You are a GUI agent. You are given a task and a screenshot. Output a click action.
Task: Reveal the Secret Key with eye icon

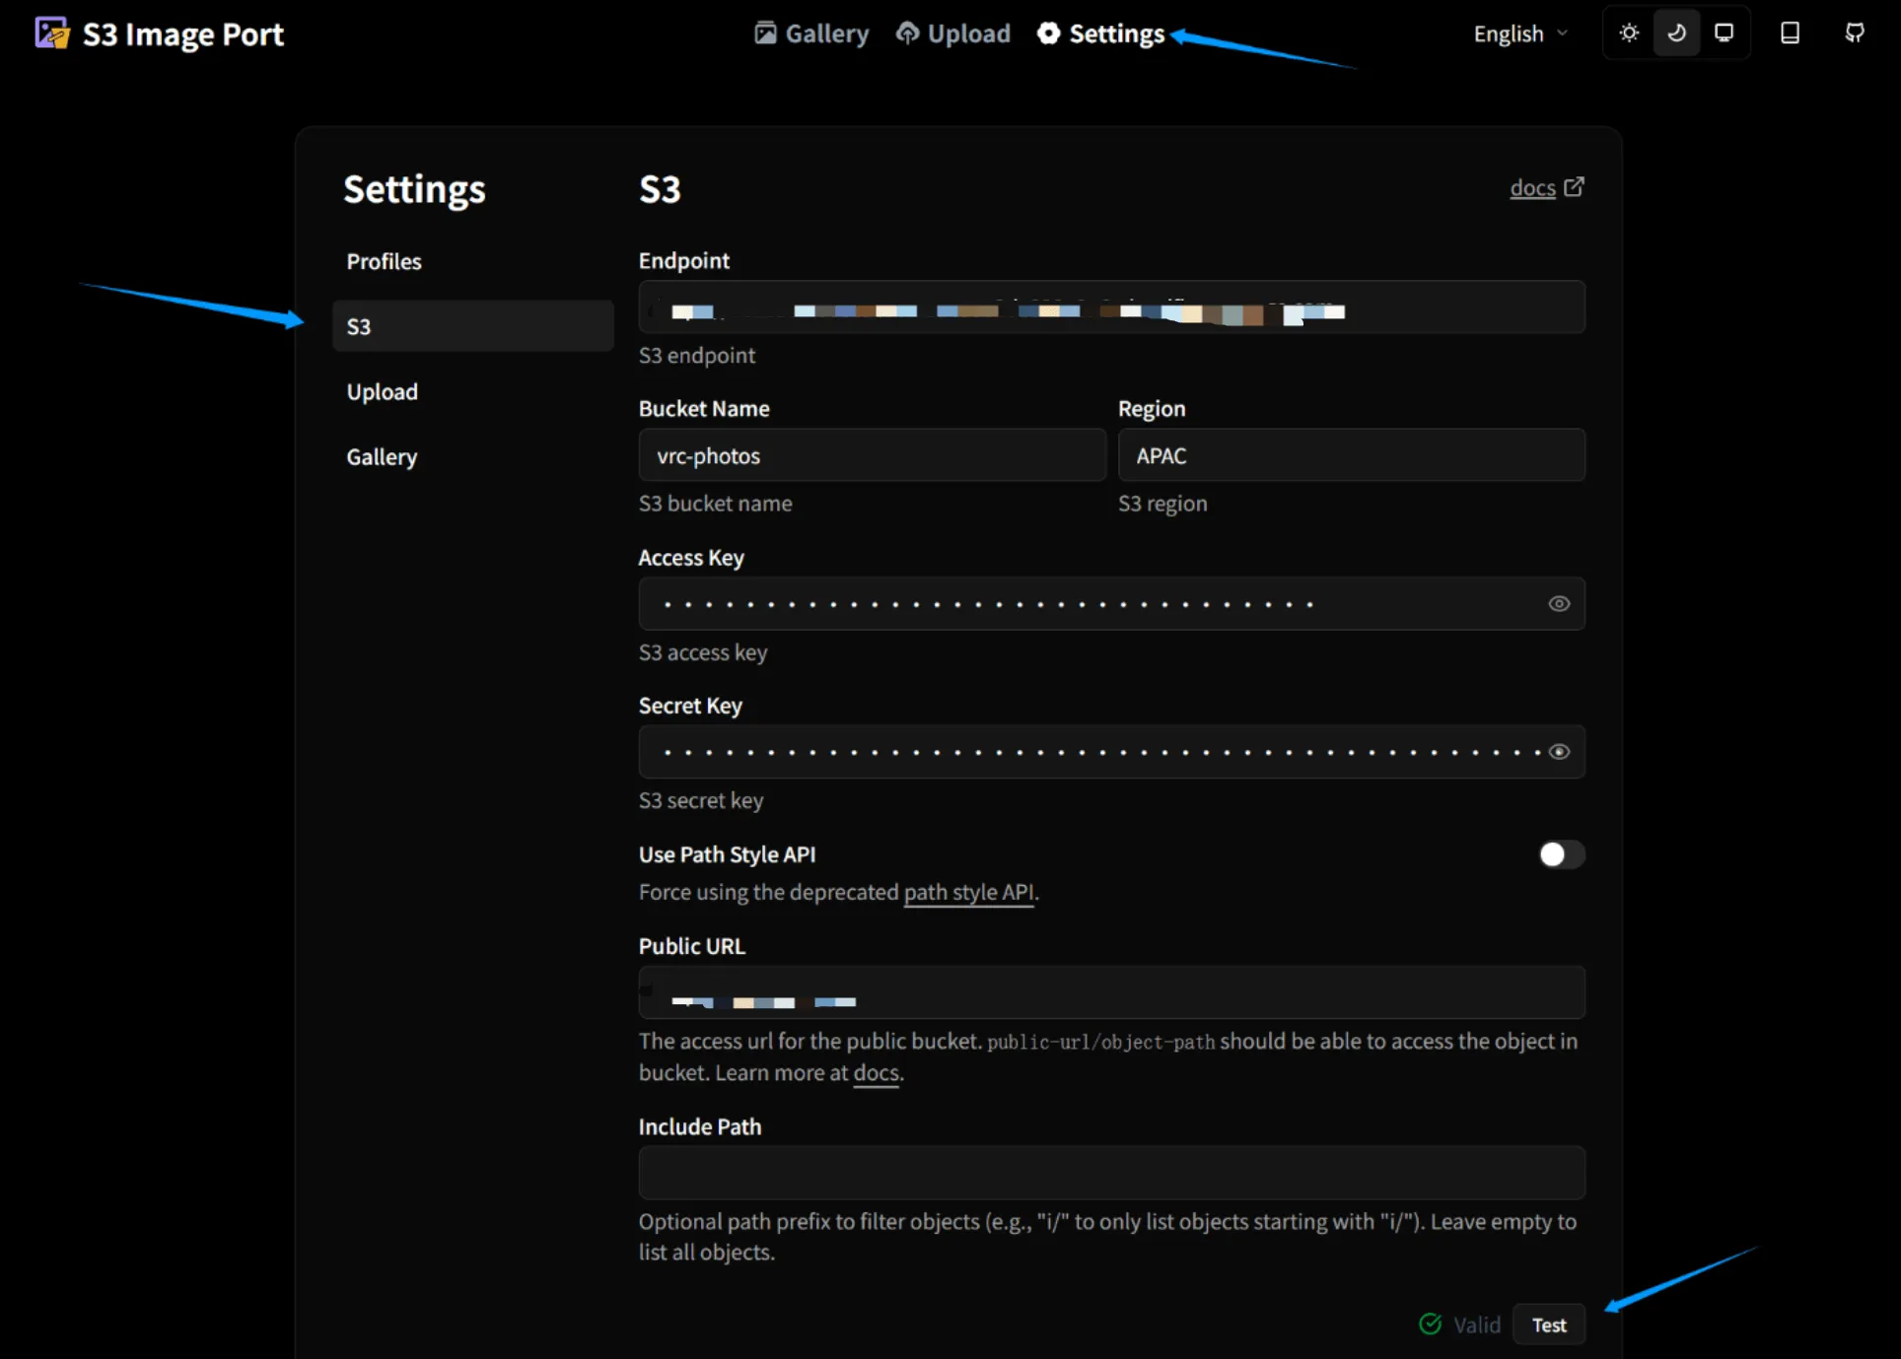1559,752
